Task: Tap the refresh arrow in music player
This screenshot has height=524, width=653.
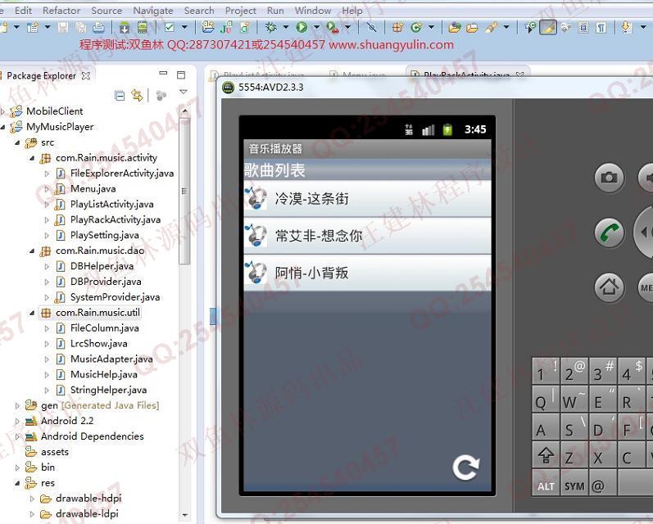Action: pos(466,468)
